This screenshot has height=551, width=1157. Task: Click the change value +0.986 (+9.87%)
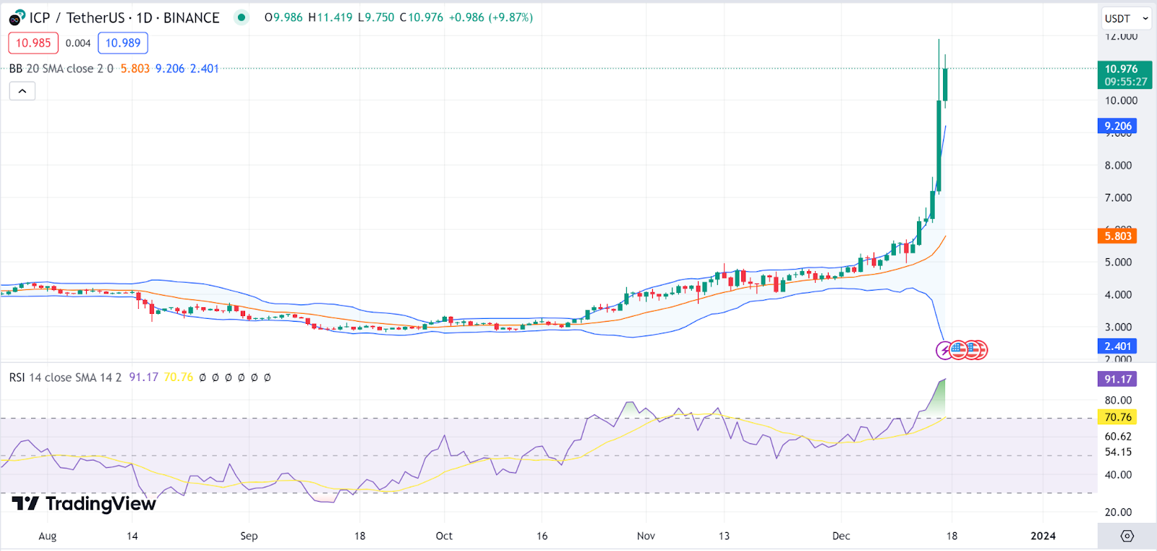[491, 17]
